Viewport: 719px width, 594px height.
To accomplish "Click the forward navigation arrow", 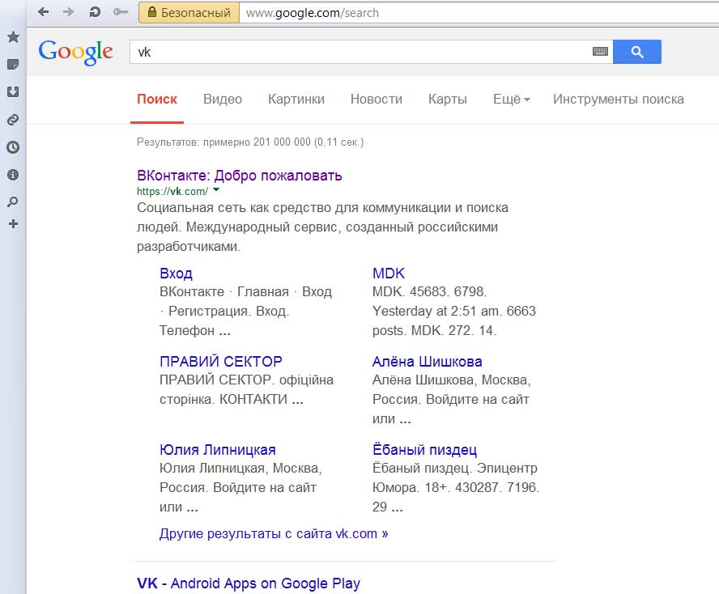I will (x=68, y=12).
